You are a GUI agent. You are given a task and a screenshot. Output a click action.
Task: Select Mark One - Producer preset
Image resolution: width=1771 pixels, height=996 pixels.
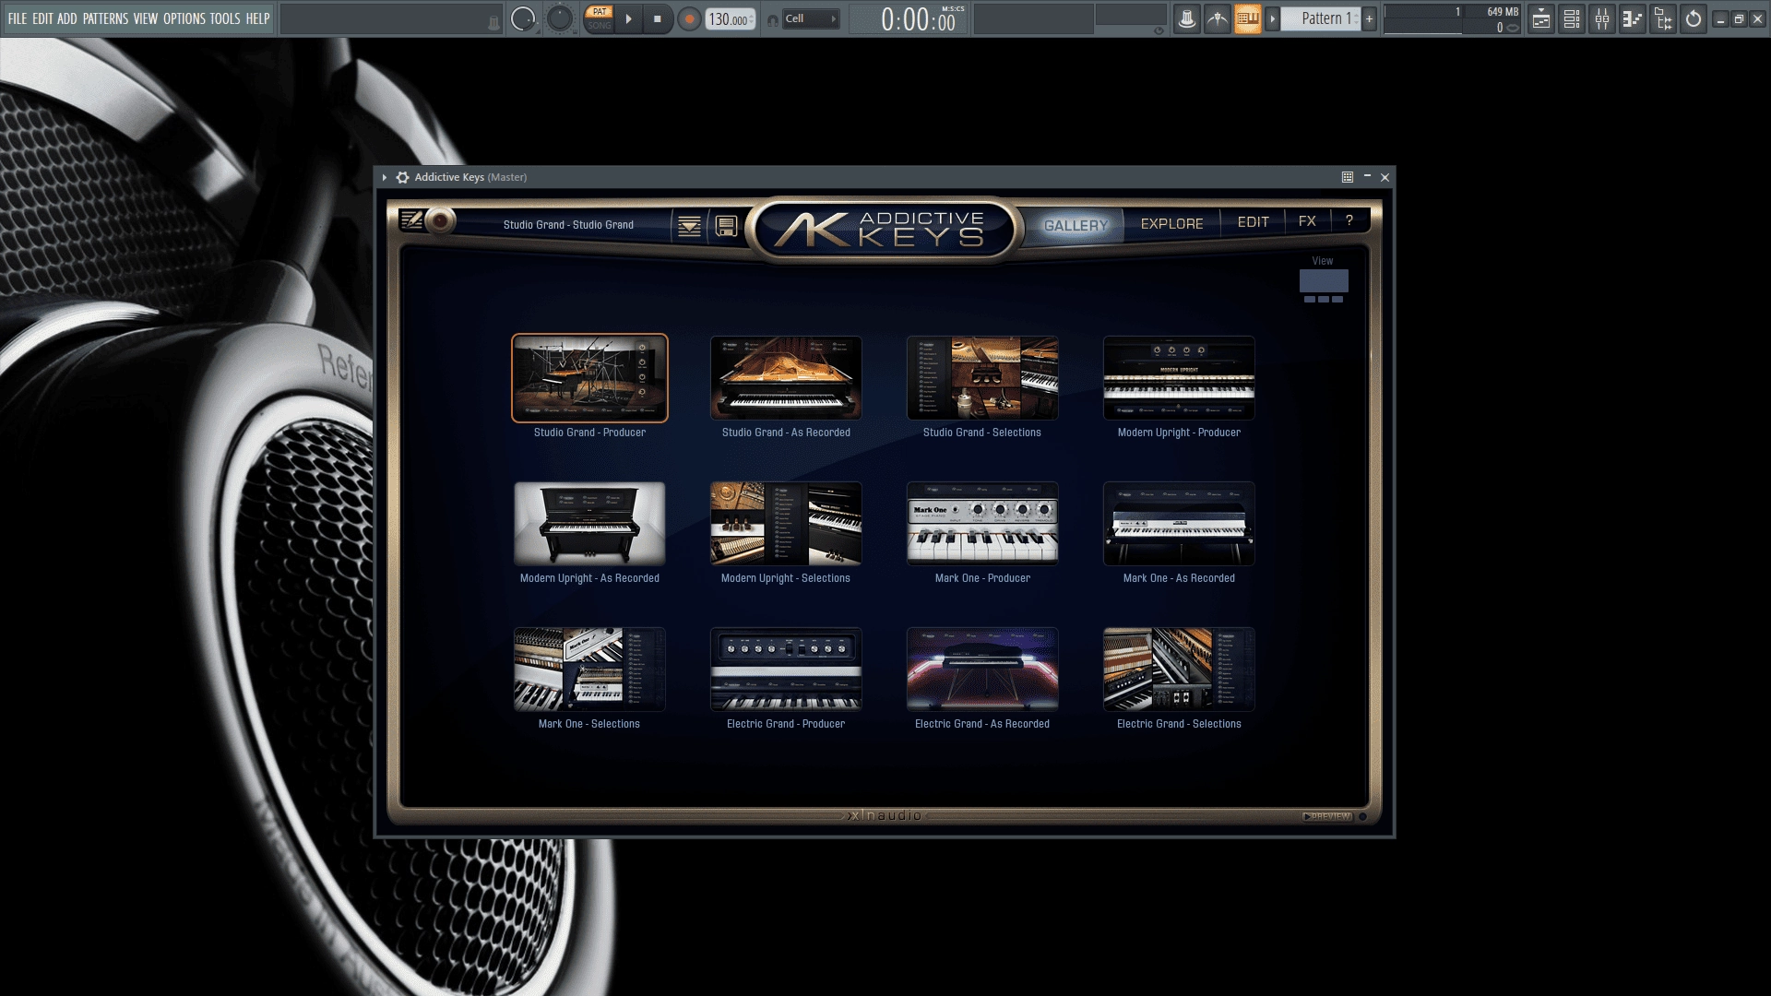tap(982, 524)
